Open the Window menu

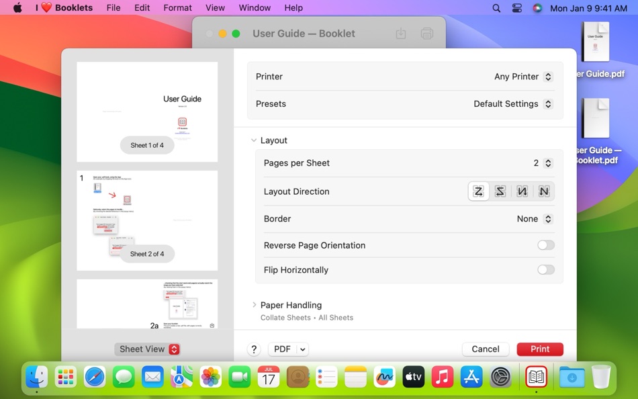(x=254, y=7)
